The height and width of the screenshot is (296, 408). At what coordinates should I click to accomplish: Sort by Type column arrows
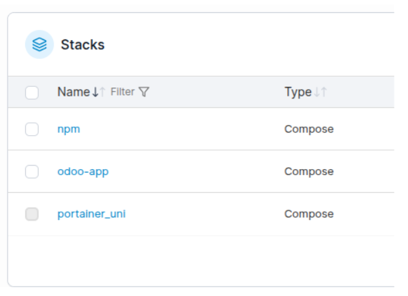320,92
